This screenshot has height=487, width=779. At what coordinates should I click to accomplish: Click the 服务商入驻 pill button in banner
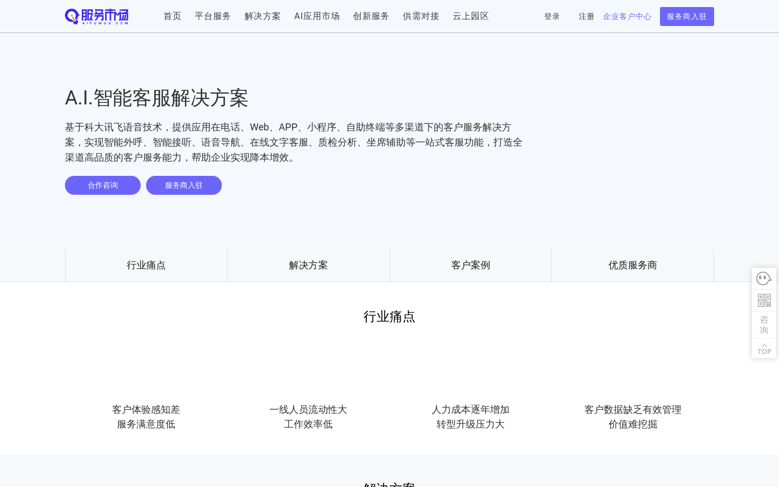click(x=184, y=186)
